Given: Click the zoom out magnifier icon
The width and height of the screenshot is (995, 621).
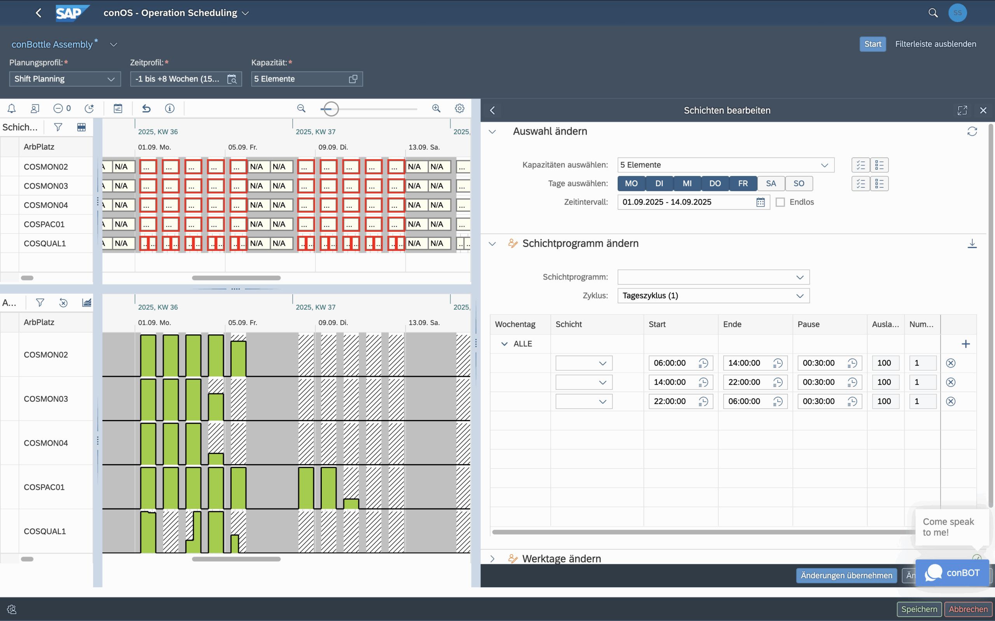Looking at the screenshot, I should click(301, 108).
